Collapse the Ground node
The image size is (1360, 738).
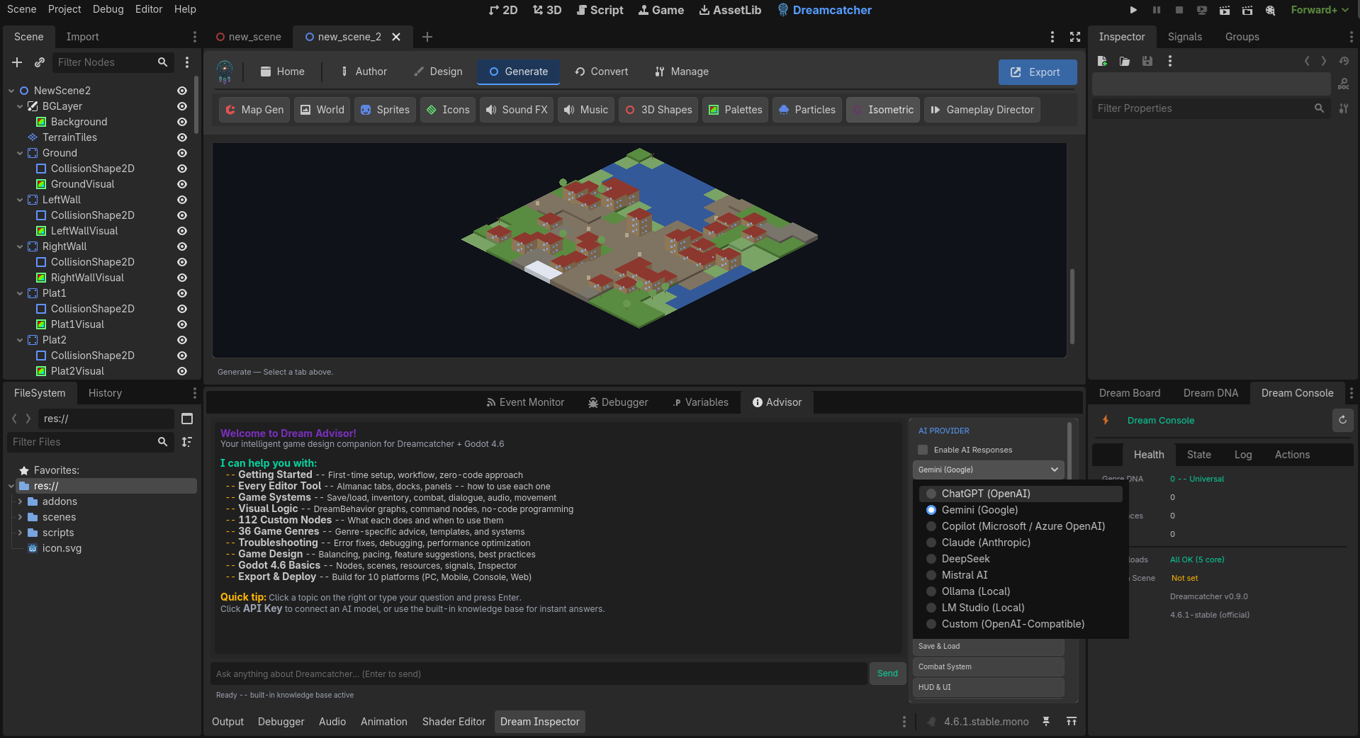(20, 153)
